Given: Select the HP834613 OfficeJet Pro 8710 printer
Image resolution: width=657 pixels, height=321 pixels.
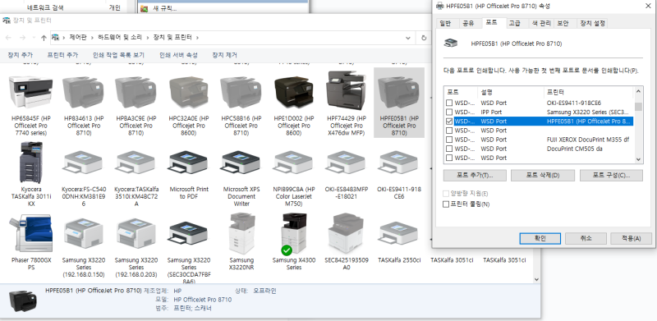Looking at the screenshot, I should (83, 93).
